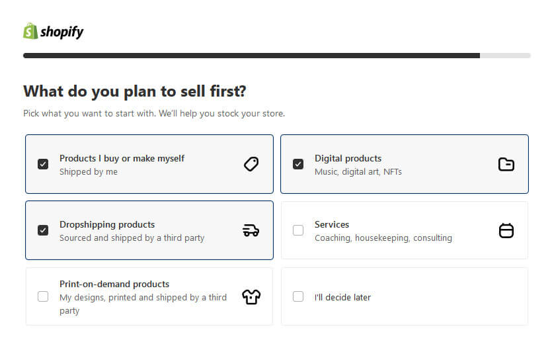Uncheck Products I buy or make myself
The height and width of the screenshot is (352, 552).
pyautogui.click(x=43, y=164)
